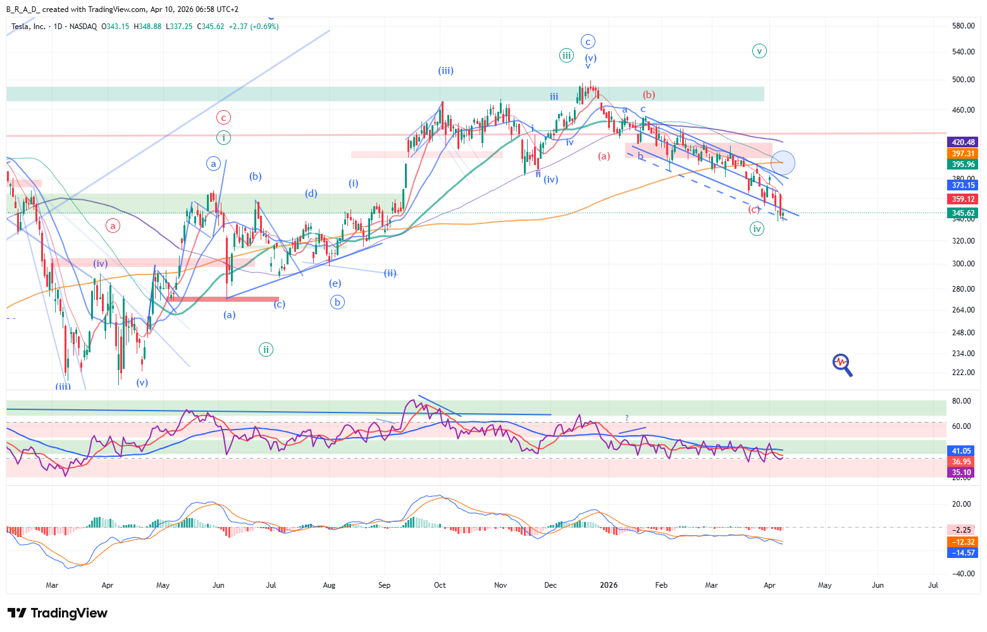987x632 pixels.
Task: Click the blue 41.05 RSI value label
Action: tap(961, 451)
